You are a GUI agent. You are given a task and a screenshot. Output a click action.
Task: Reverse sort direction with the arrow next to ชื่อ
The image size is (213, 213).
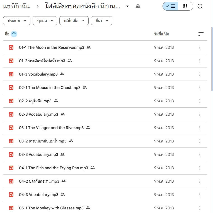click(14, 34)
